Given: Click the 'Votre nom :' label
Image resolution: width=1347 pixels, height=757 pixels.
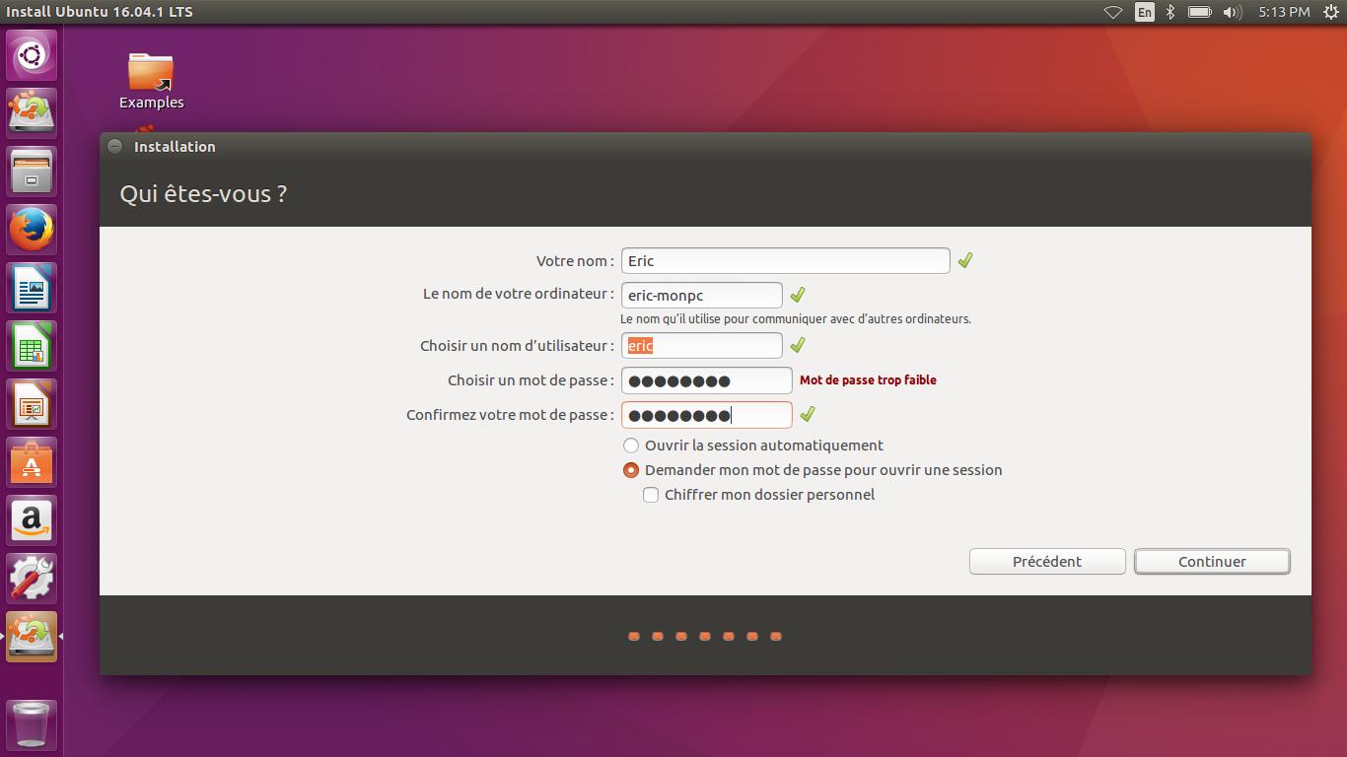Looking at the screenshot, I should (x=575, y=261).
